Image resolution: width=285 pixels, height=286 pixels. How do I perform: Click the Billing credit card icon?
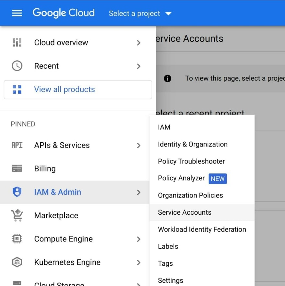pos(17,169)
